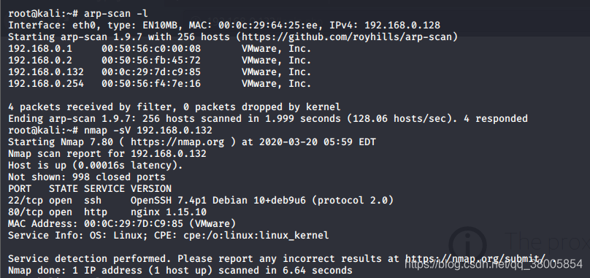Screen dimensions: 590x278
Task: Click the nginx 1.15.10 version text
Action: point(169,212)
